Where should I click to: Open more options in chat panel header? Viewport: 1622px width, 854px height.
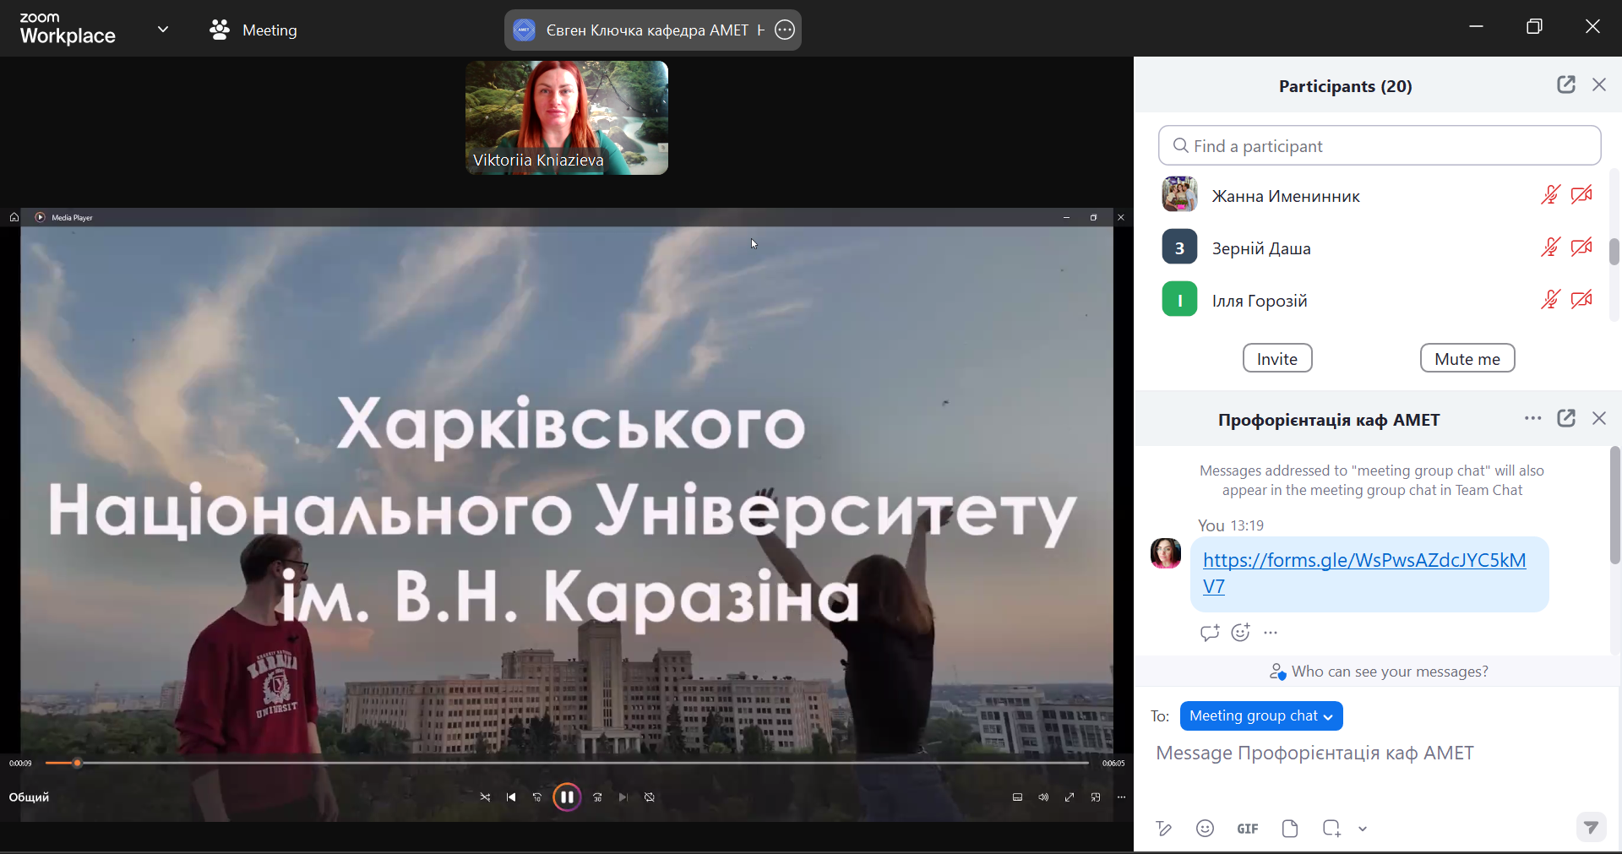point(1532,419)
